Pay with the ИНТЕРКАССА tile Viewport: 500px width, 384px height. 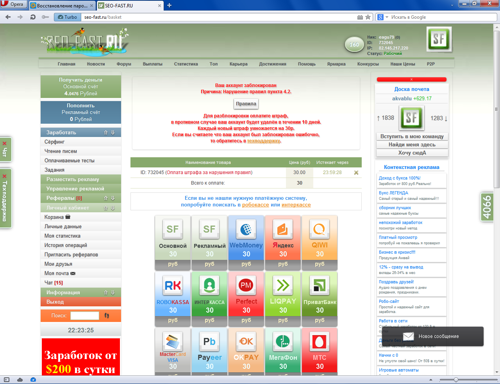pyautogui.click(x=209, y=299)
